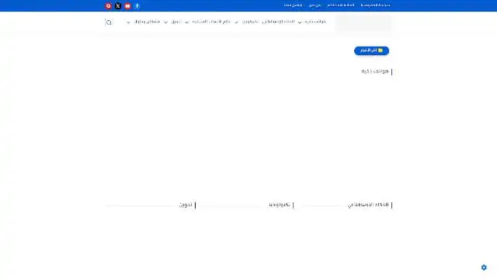Screen dimensions: 497x280
Task: Open the Facebook social icon
Action: click(x=137, y=5)
